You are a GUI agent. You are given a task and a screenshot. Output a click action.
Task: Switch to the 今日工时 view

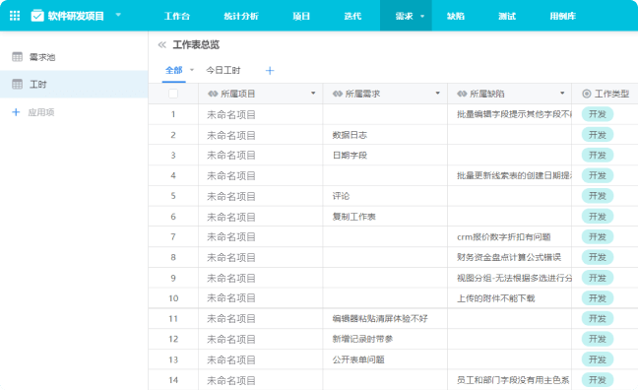223,70
